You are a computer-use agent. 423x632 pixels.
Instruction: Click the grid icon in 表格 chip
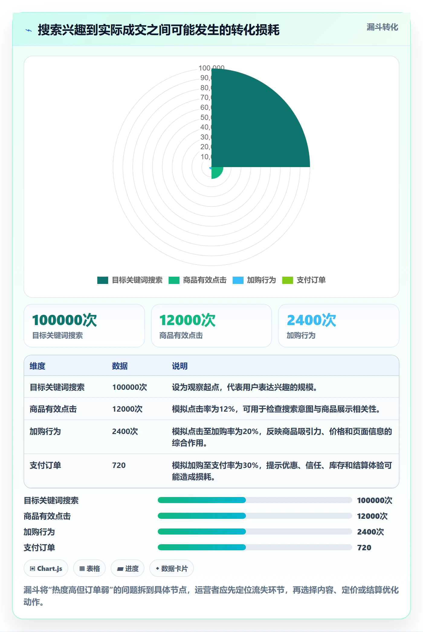pyautogui.click(x=82, y=569)
